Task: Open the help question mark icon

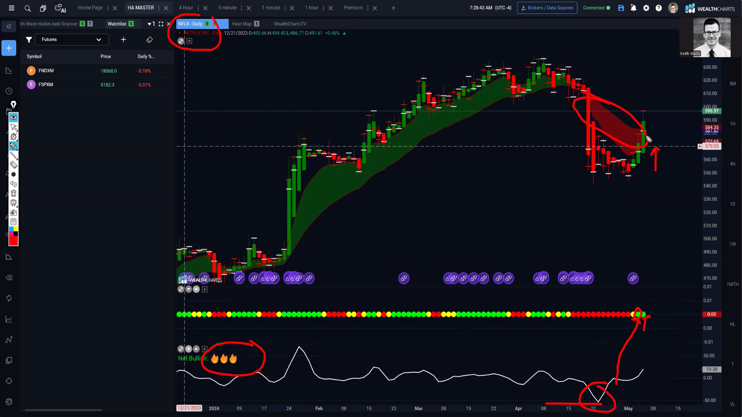Action: (659, 8)
